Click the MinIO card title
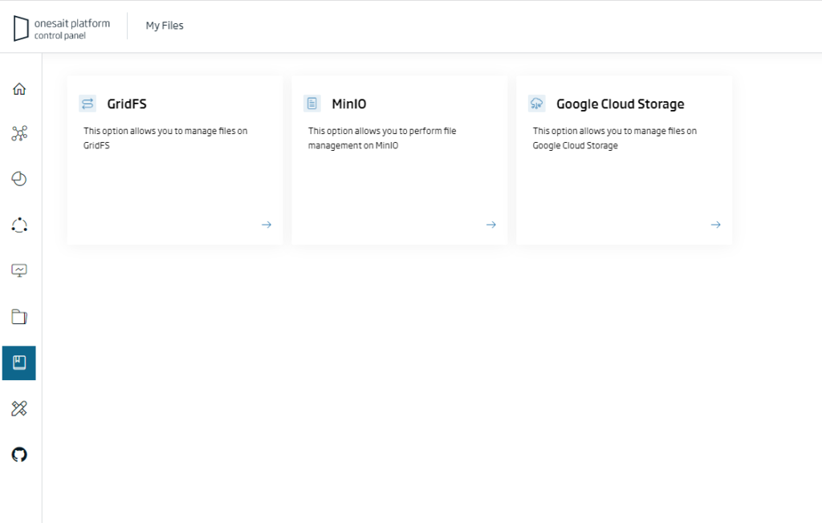Viewport: 822px width, 523px height. click(x=349, y=103)
